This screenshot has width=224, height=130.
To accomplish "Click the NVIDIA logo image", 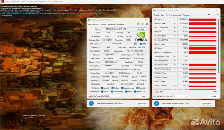I will 141,36.
